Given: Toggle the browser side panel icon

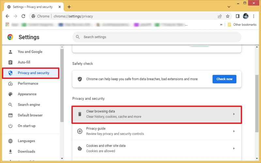Looking at the screenshot, I should coord(238,16).
